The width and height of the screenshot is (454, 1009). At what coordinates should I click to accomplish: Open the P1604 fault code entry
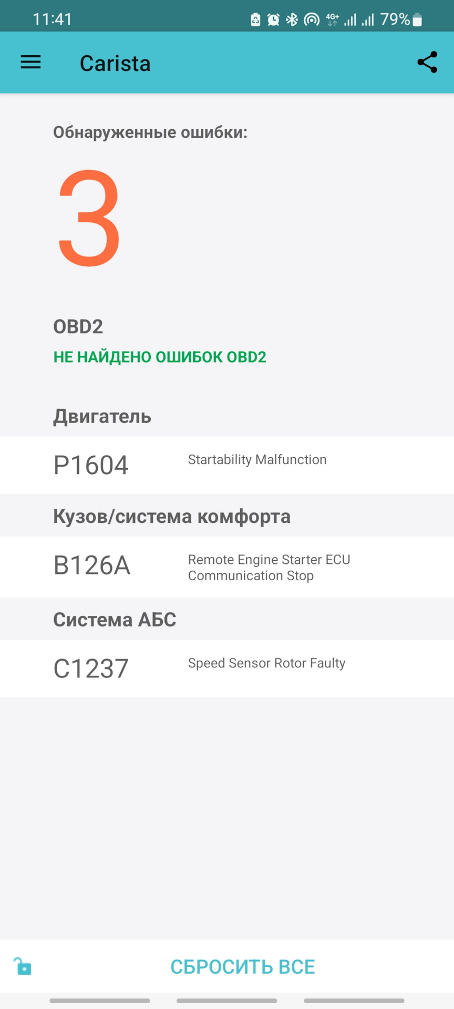(91, 465)
